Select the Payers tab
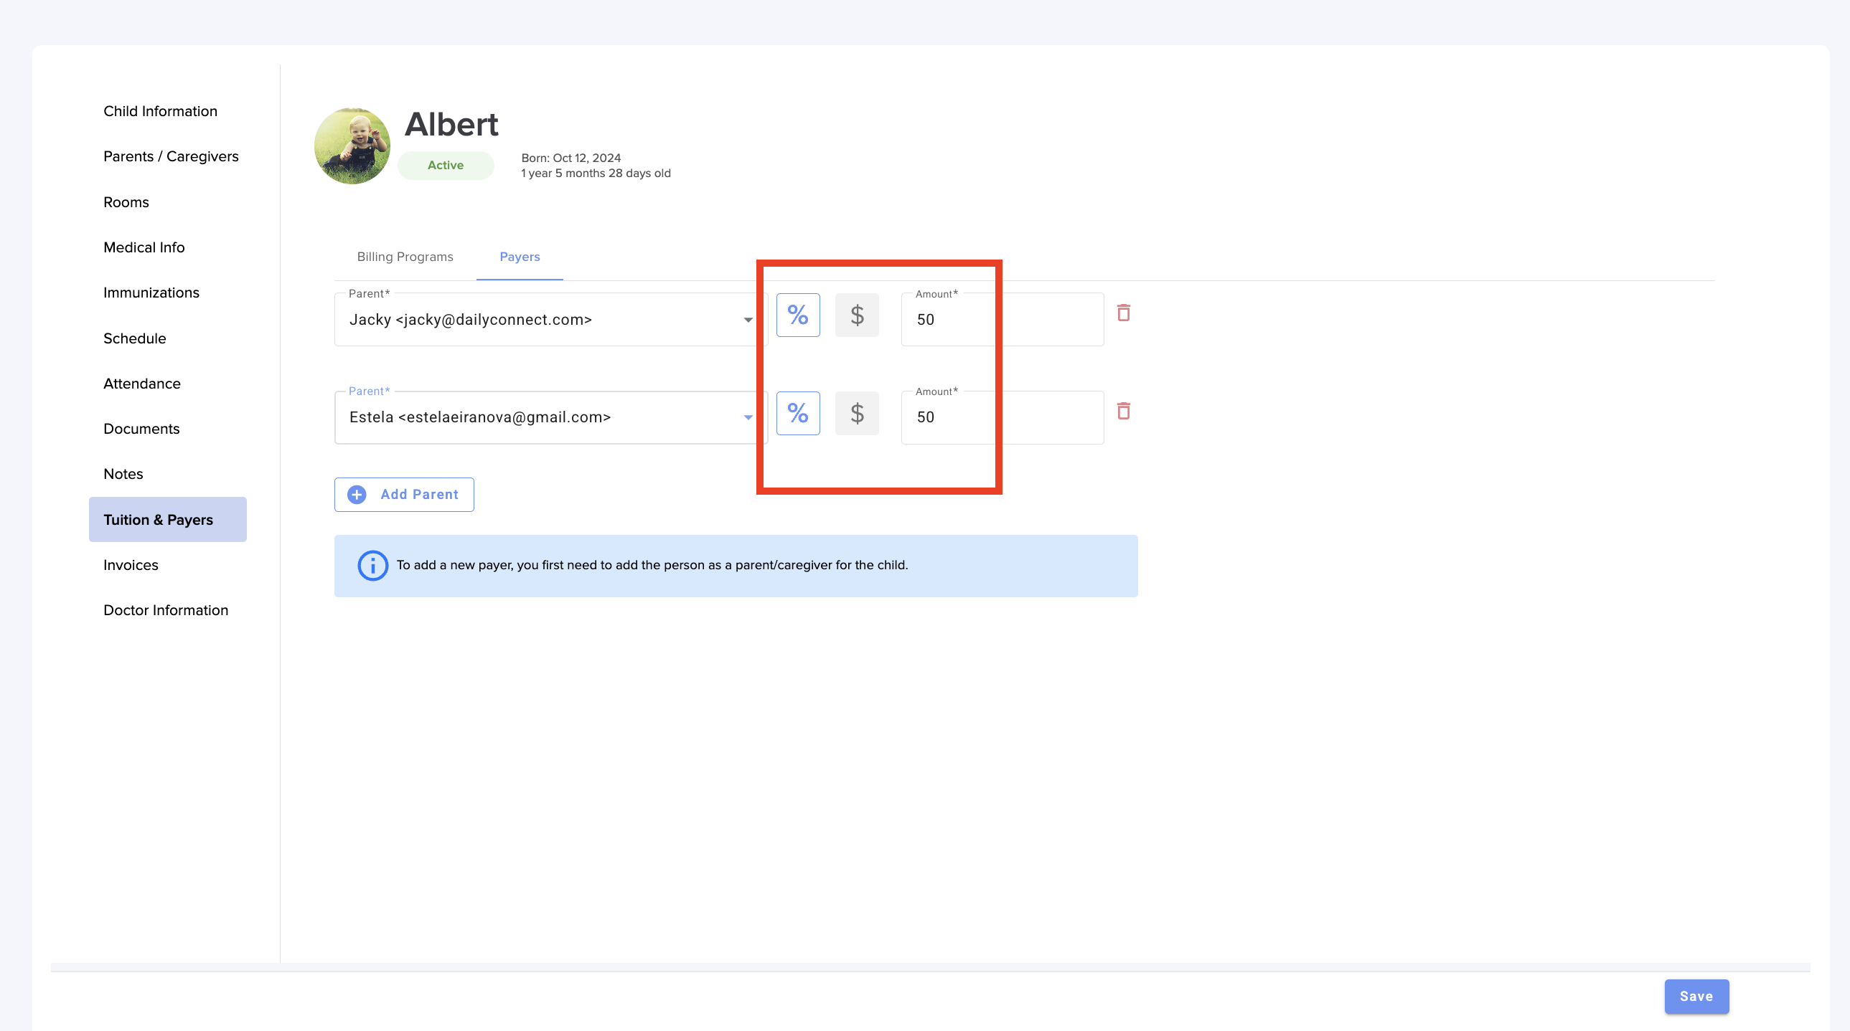This screenshot has height=1031, width=1850. point(520,257)
